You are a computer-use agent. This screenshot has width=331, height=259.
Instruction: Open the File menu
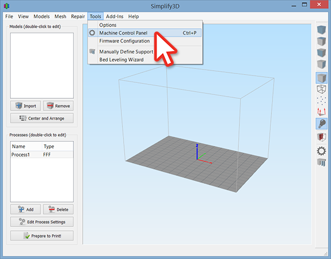[9, 16]
